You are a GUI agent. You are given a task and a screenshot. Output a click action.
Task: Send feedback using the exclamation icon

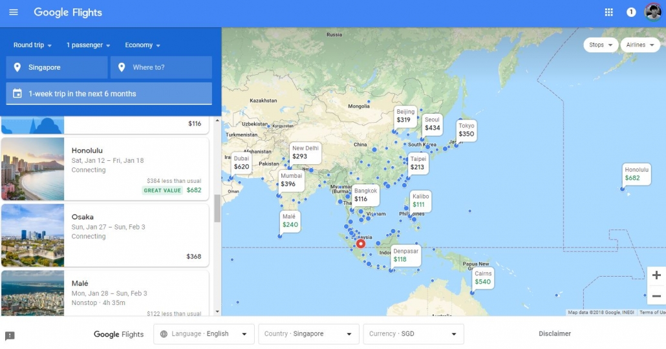pos(10,336)
